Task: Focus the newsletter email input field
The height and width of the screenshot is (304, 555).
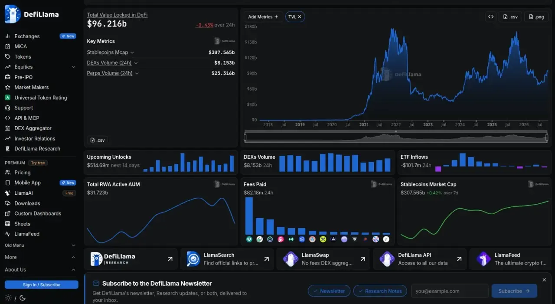Action: point(450,291)
